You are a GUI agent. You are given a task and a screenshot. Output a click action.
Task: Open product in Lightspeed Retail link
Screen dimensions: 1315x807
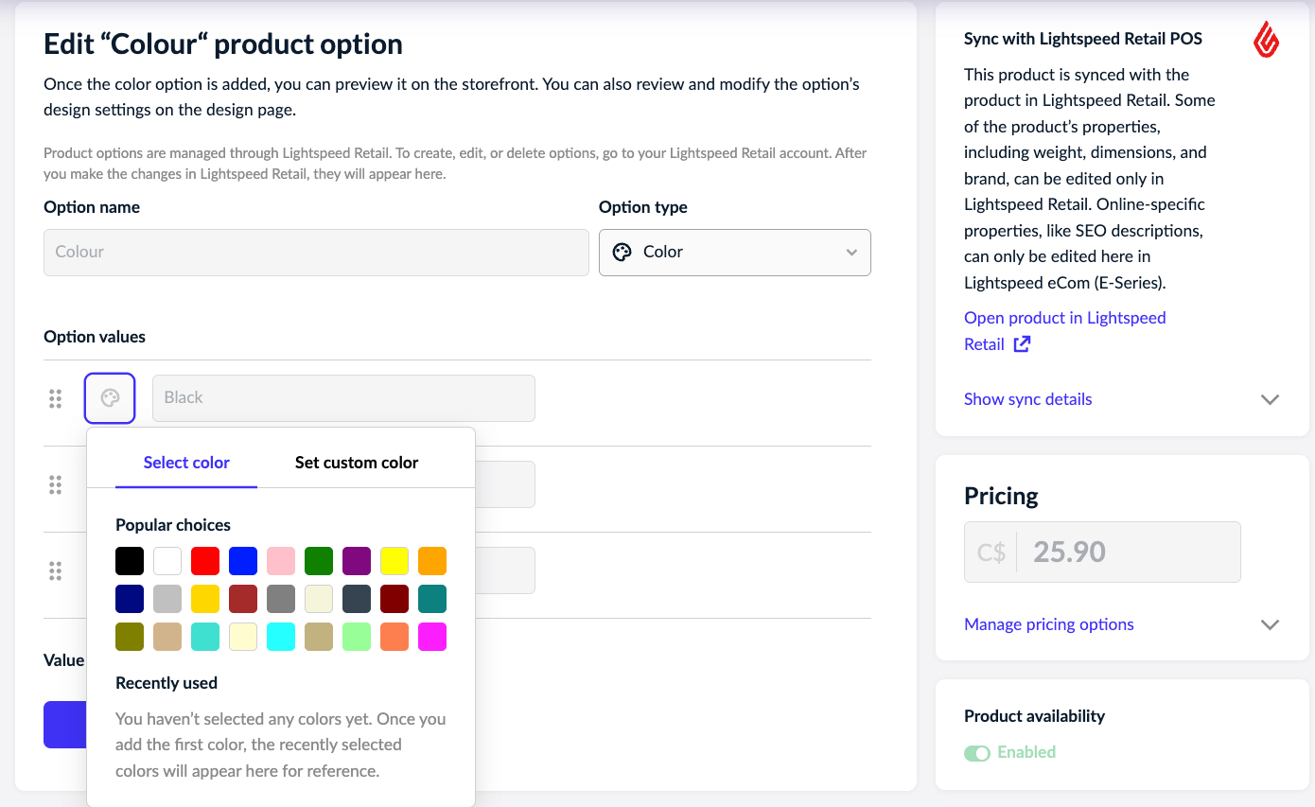pyautogui.click(x=1065, y=330)
